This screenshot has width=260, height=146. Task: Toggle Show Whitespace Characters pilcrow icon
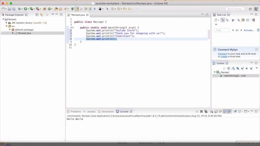click(x=95, y=9)
